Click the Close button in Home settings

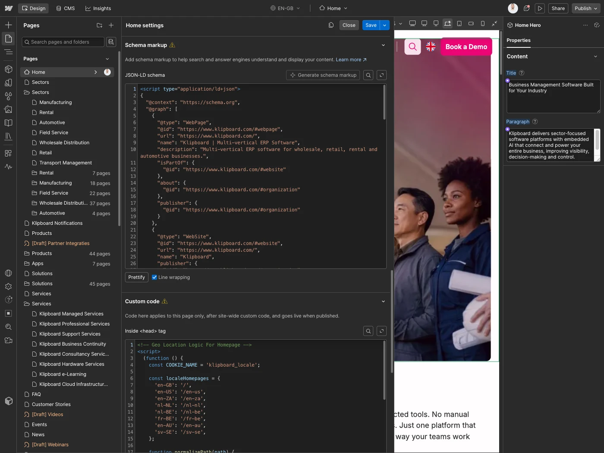349,25
